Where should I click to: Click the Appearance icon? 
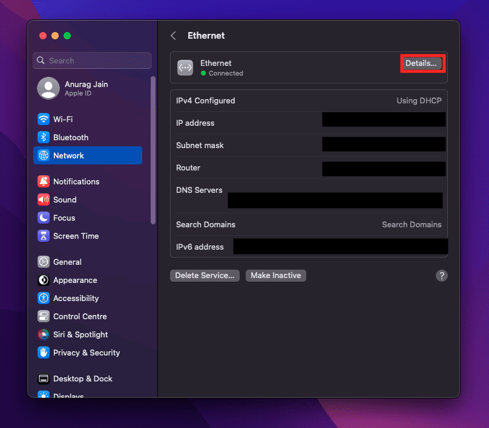[x=44, y=280]
